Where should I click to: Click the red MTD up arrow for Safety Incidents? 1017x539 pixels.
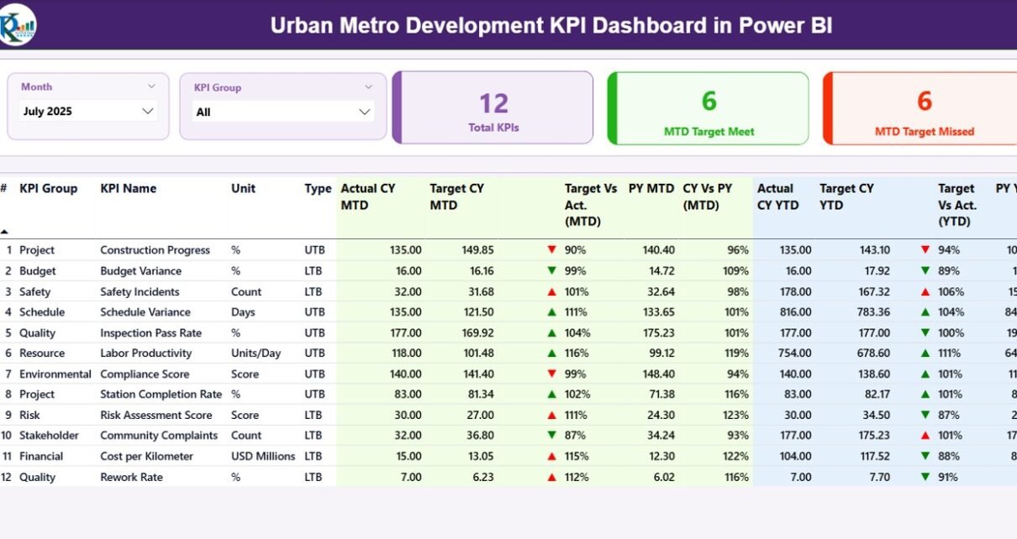click(x=551, y=292)
